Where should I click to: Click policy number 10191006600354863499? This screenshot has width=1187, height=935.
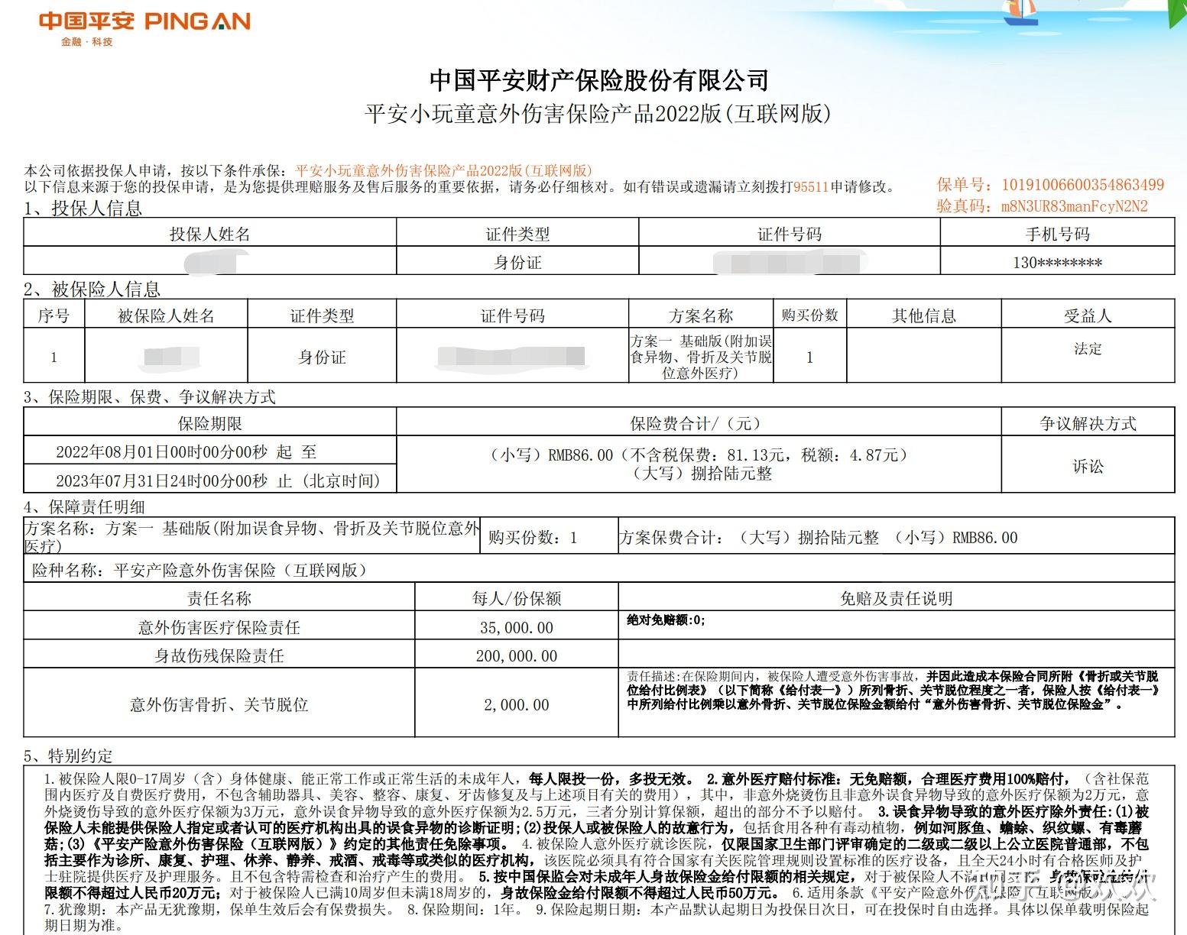[1082, 185]
